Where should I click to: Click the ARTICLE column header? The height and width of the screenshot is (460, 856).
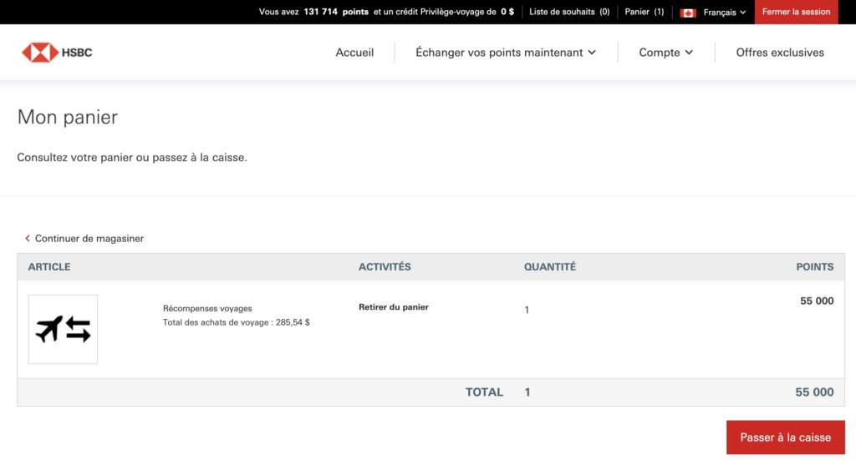49,266
